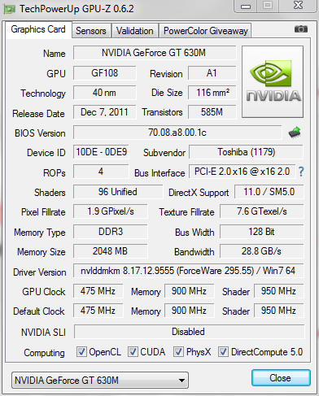The width and height of the screenshot is (319, 396).
Task: Open the GPU selection dropdown
Action: coord(100,381)
